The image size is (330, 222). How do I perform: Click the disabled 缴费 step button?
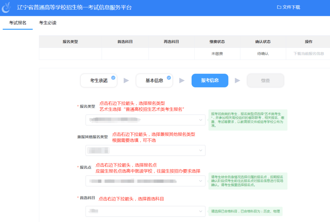point(265,81)
